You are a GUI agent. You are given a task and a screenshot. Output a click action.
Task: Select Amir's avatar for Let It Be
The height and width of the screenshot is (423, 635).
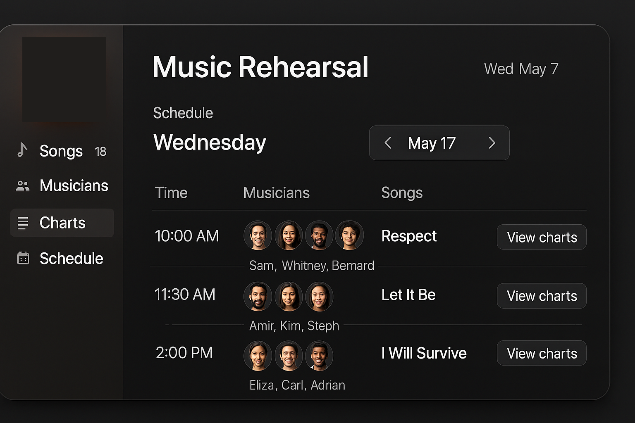pyautogui.click(x=258, y=296)
